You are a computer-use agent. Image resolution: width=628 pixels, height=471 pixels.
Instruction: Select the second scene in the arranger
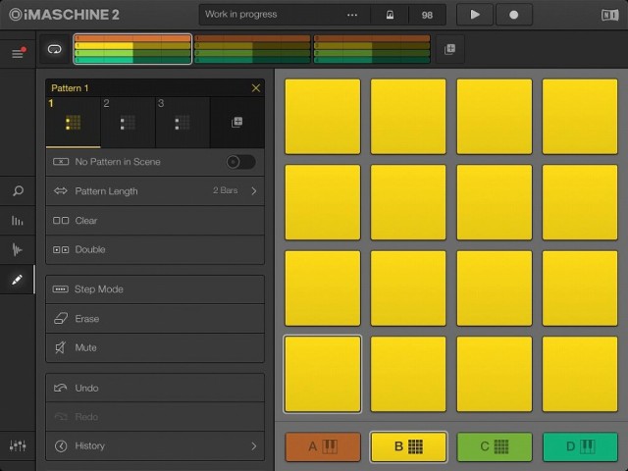(252, 49)
